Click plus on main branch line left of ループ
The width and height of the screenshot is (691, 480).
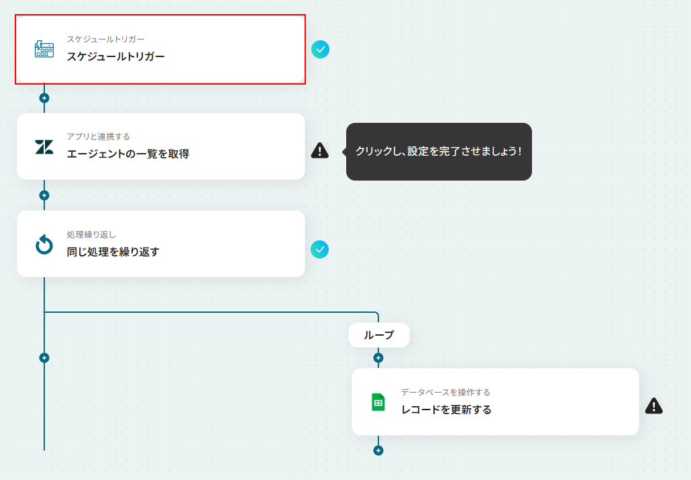click(x=44, y=358)
